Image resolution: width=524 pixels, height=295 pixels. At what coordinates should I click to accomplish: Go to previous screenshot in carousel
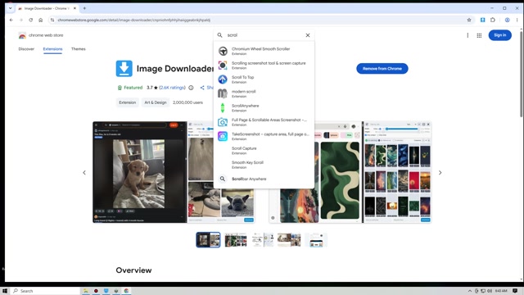(x=84, y=173)
